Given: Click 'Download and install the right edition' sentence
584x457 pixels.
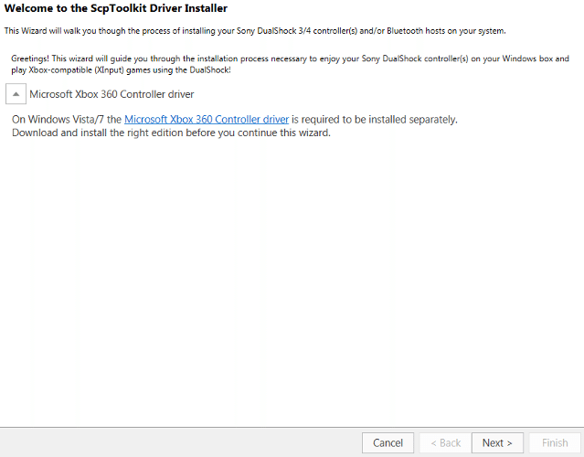Looking at the screenshot, I should point(171,133).
